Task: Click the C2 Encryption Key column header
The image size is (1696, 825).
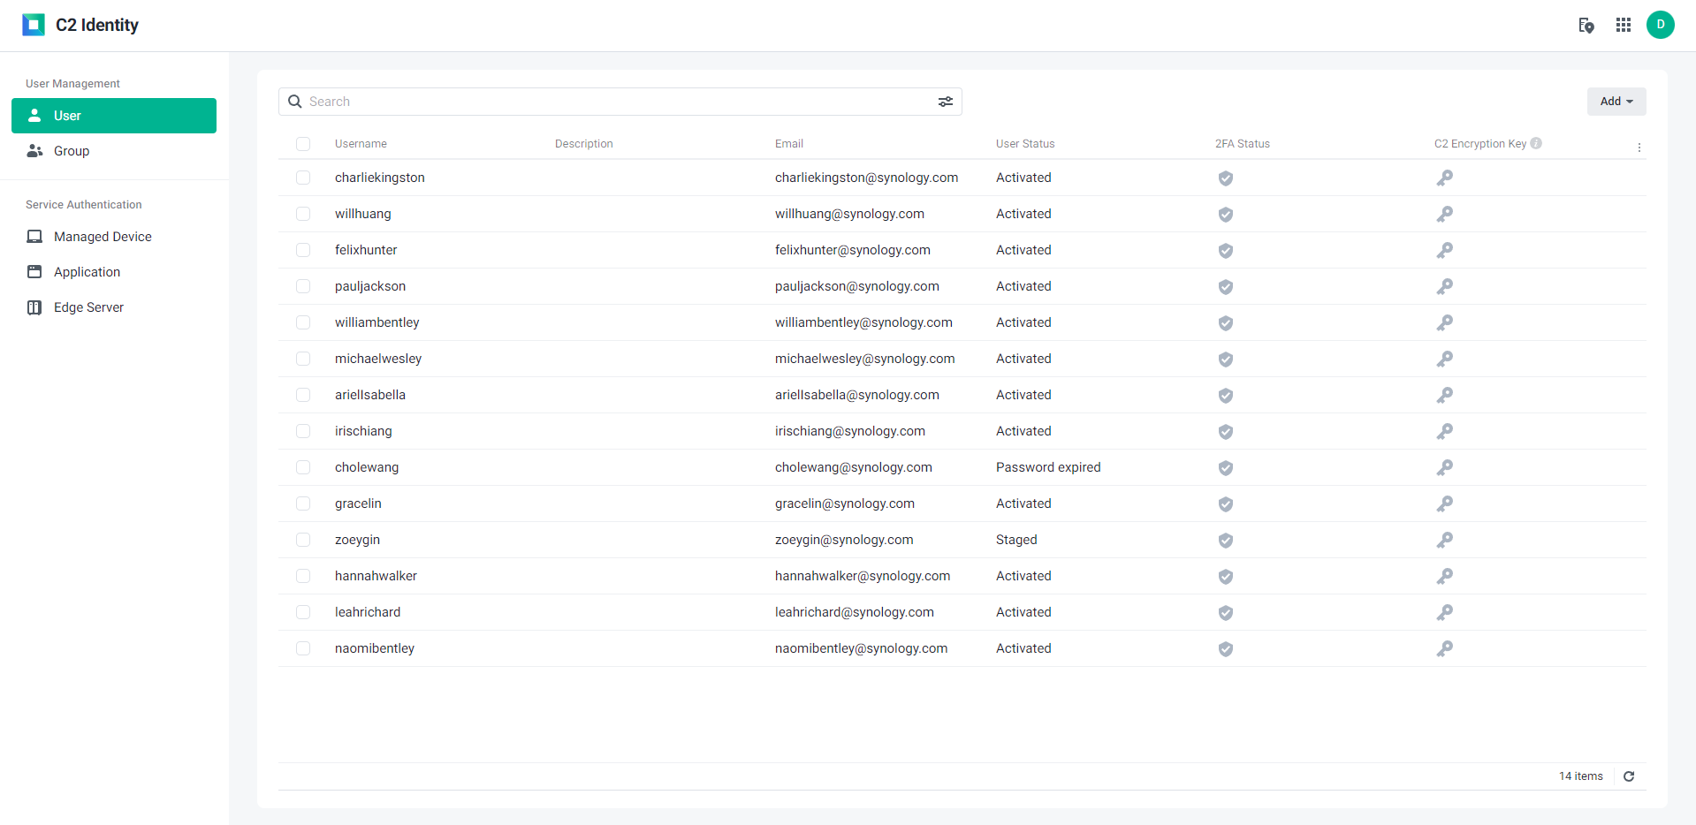Action: (x=1480, y=144)
